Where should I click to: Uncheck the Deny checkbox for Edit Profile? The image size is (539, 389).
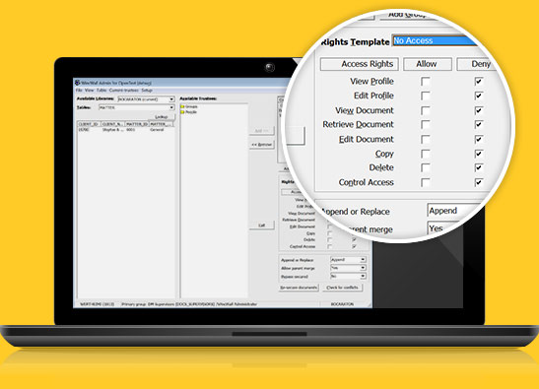(479, 96)
